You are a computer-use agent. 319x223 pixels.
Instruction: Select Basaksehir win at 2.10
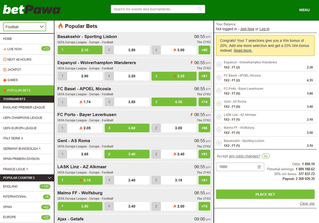[x=80, y=50]
